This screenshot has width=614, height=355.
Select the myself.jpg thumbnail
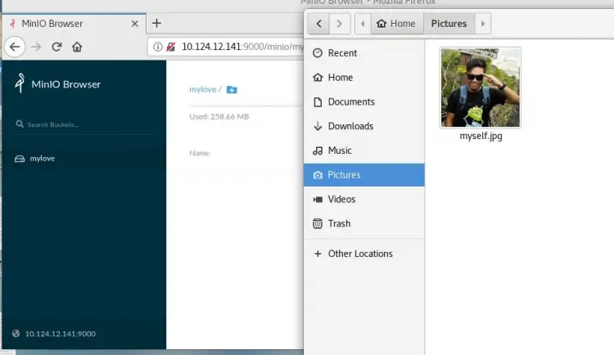point(481,88)
